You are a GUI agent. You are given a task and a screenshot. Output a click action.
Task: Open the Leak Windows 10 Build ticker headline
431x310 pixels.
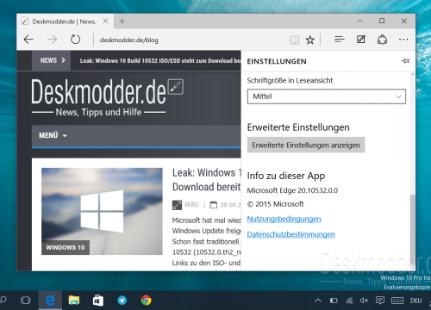tap(160, 61)
